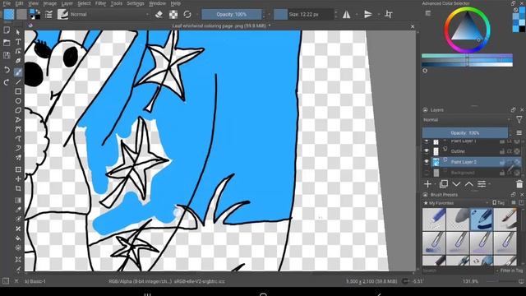The width and height of the screenshot is (526, 296).
Task: Select the Polyline tool
Action: click(18, 120)
